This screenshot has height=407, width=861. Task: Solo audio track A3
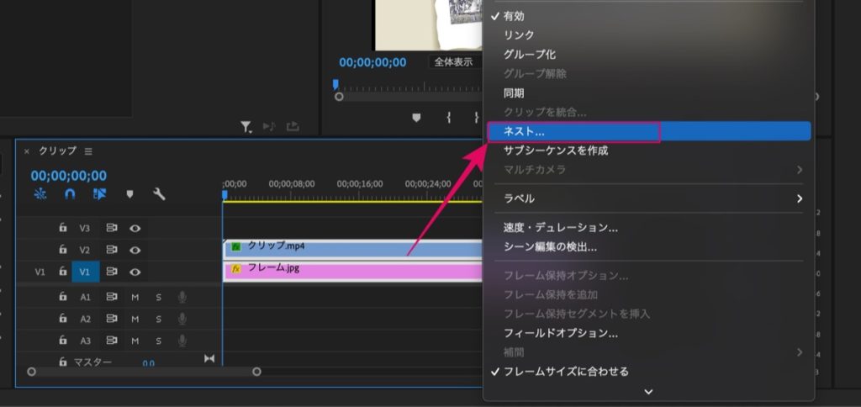click(x=159, y=341)
